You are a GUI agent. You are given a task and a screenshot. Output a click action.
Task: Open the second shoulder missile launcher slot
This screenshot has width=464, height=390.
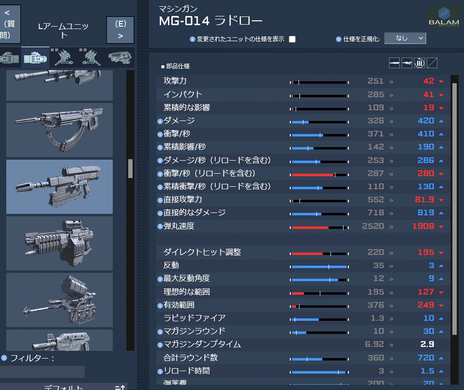(x=91, y=58)
